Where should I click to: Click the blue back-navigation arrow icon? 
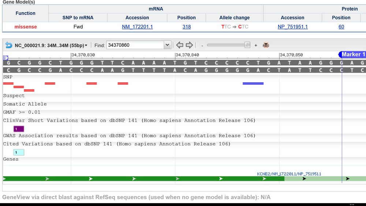[9, 45]
